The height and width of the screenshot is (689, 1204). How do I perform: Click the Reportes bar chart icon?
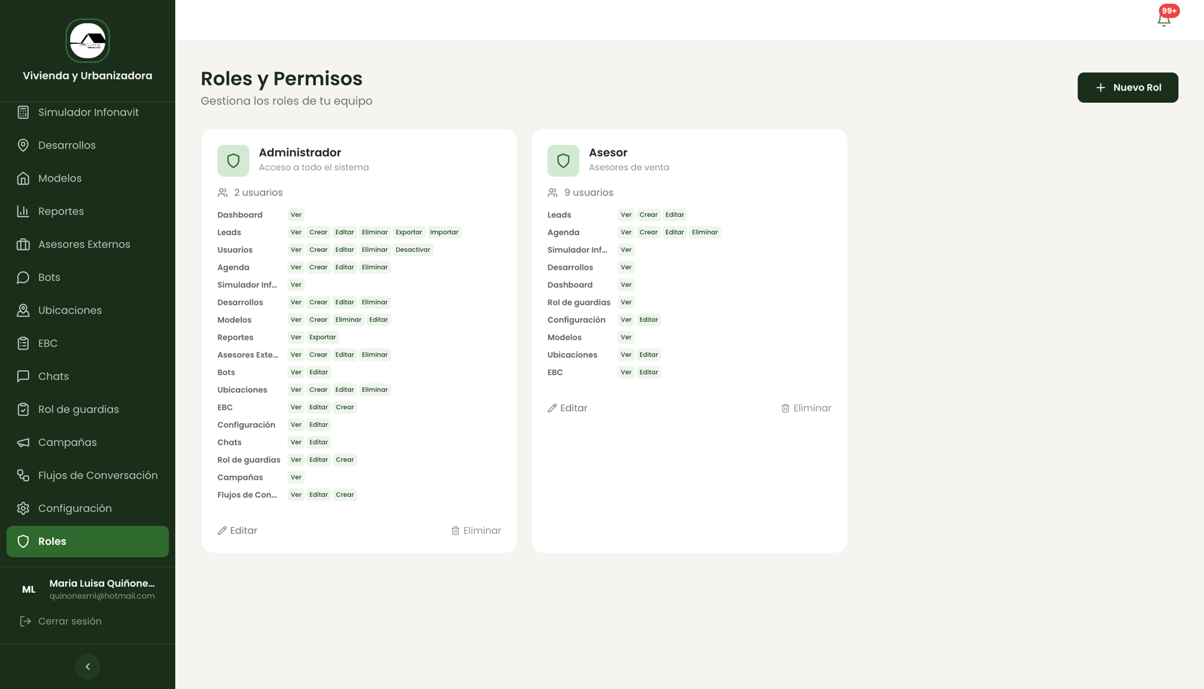(x=23, y=212)
